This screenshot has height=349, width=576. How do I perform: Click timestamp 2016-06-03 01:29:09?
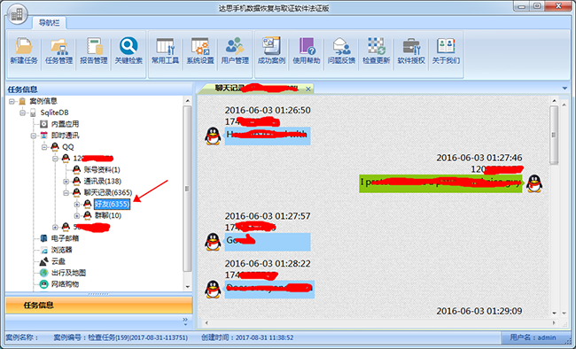point(479,311)
